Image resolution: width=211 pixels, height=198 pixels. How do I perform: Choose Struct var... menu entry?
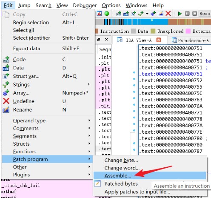tap(48, 76)
